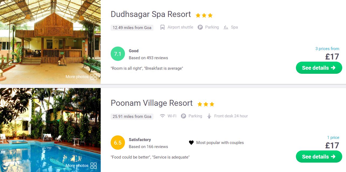Image resolution: width=346 pixels, height=172 pixels.
Task: Open the Poonam Village Resort pool photo
Action: 50,130
